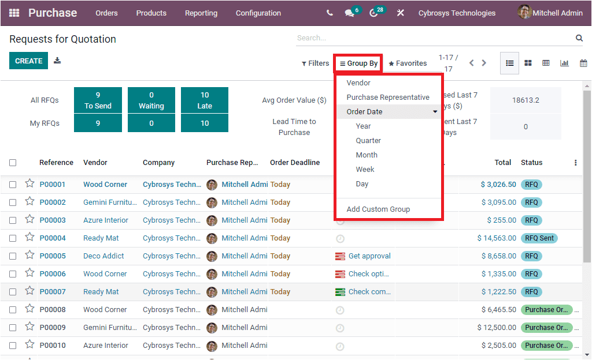
Task: Open the activities clock showing 28
Action: click(373, 12)
